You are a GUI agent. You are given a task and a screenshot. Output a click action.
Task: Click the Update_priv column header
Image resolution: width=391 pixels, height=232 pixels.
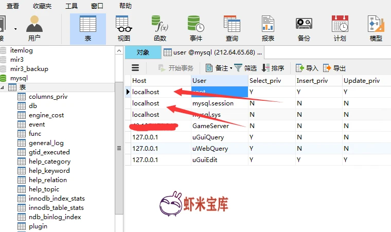pos(366,81)
